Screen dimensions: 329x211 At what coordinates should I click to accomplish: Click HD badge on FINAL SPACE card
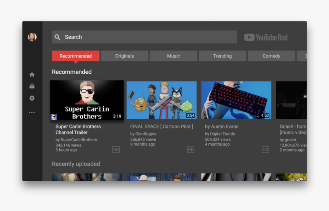tap(191, 149)
